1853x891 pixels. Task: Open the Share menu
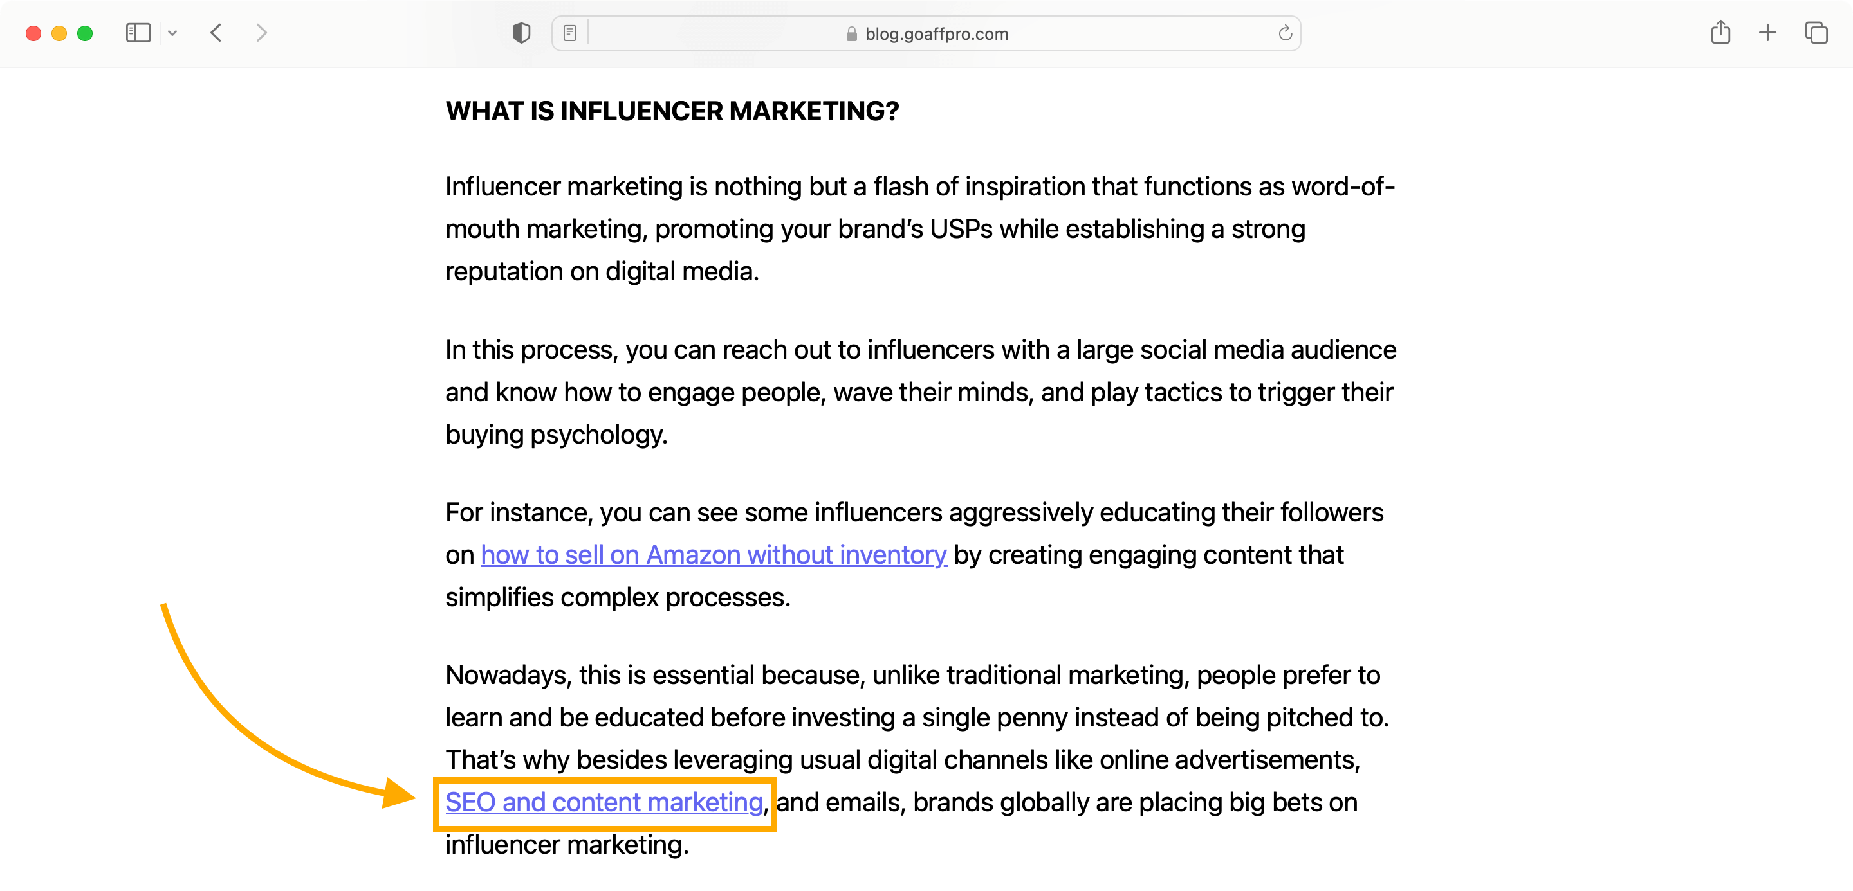click(1720, 32)
